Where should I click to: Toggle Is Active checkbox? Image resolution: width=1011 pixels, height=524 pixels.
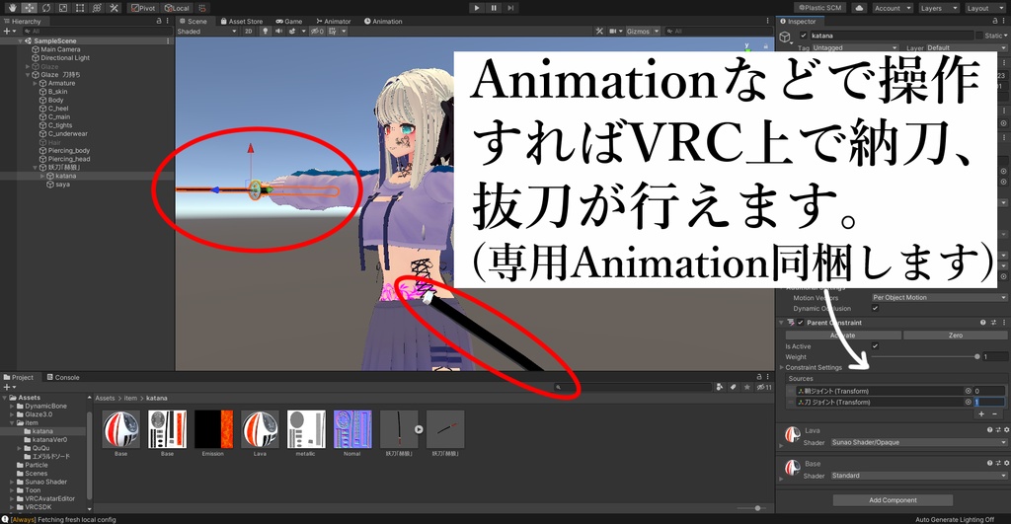(x=875, y=346)
